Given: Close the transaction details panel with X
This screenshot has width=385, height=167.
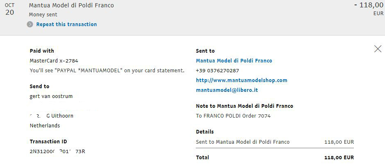Looking at the screenshot, I should pos(378,49).
